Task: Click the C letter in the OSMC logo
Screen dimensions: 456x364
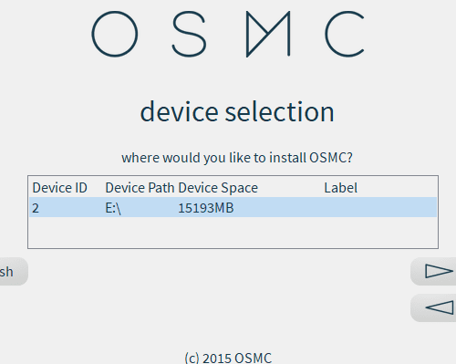Action: point(344,34)
